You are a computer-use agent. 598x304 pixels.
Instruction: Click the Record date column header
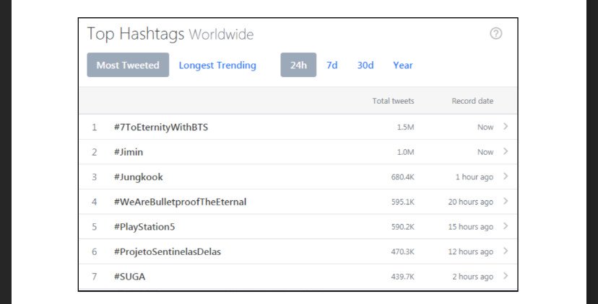pos(472,101)
